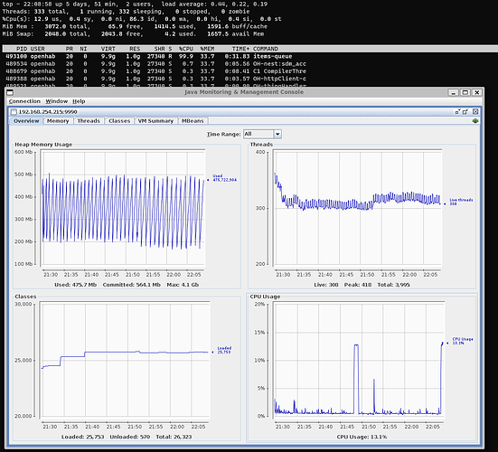Iconify the 192.168.254.215 internal frame

[x=457, y=111]
